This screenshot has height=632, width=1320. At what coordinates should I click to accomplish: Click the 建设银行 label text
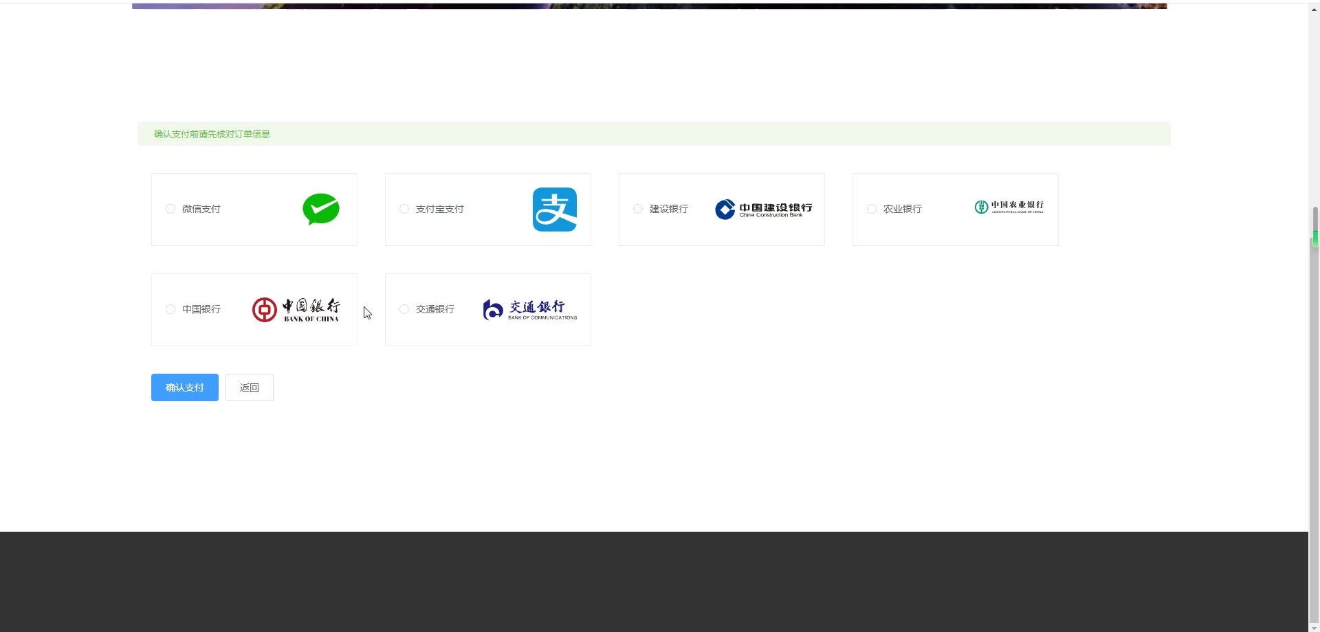669,209
